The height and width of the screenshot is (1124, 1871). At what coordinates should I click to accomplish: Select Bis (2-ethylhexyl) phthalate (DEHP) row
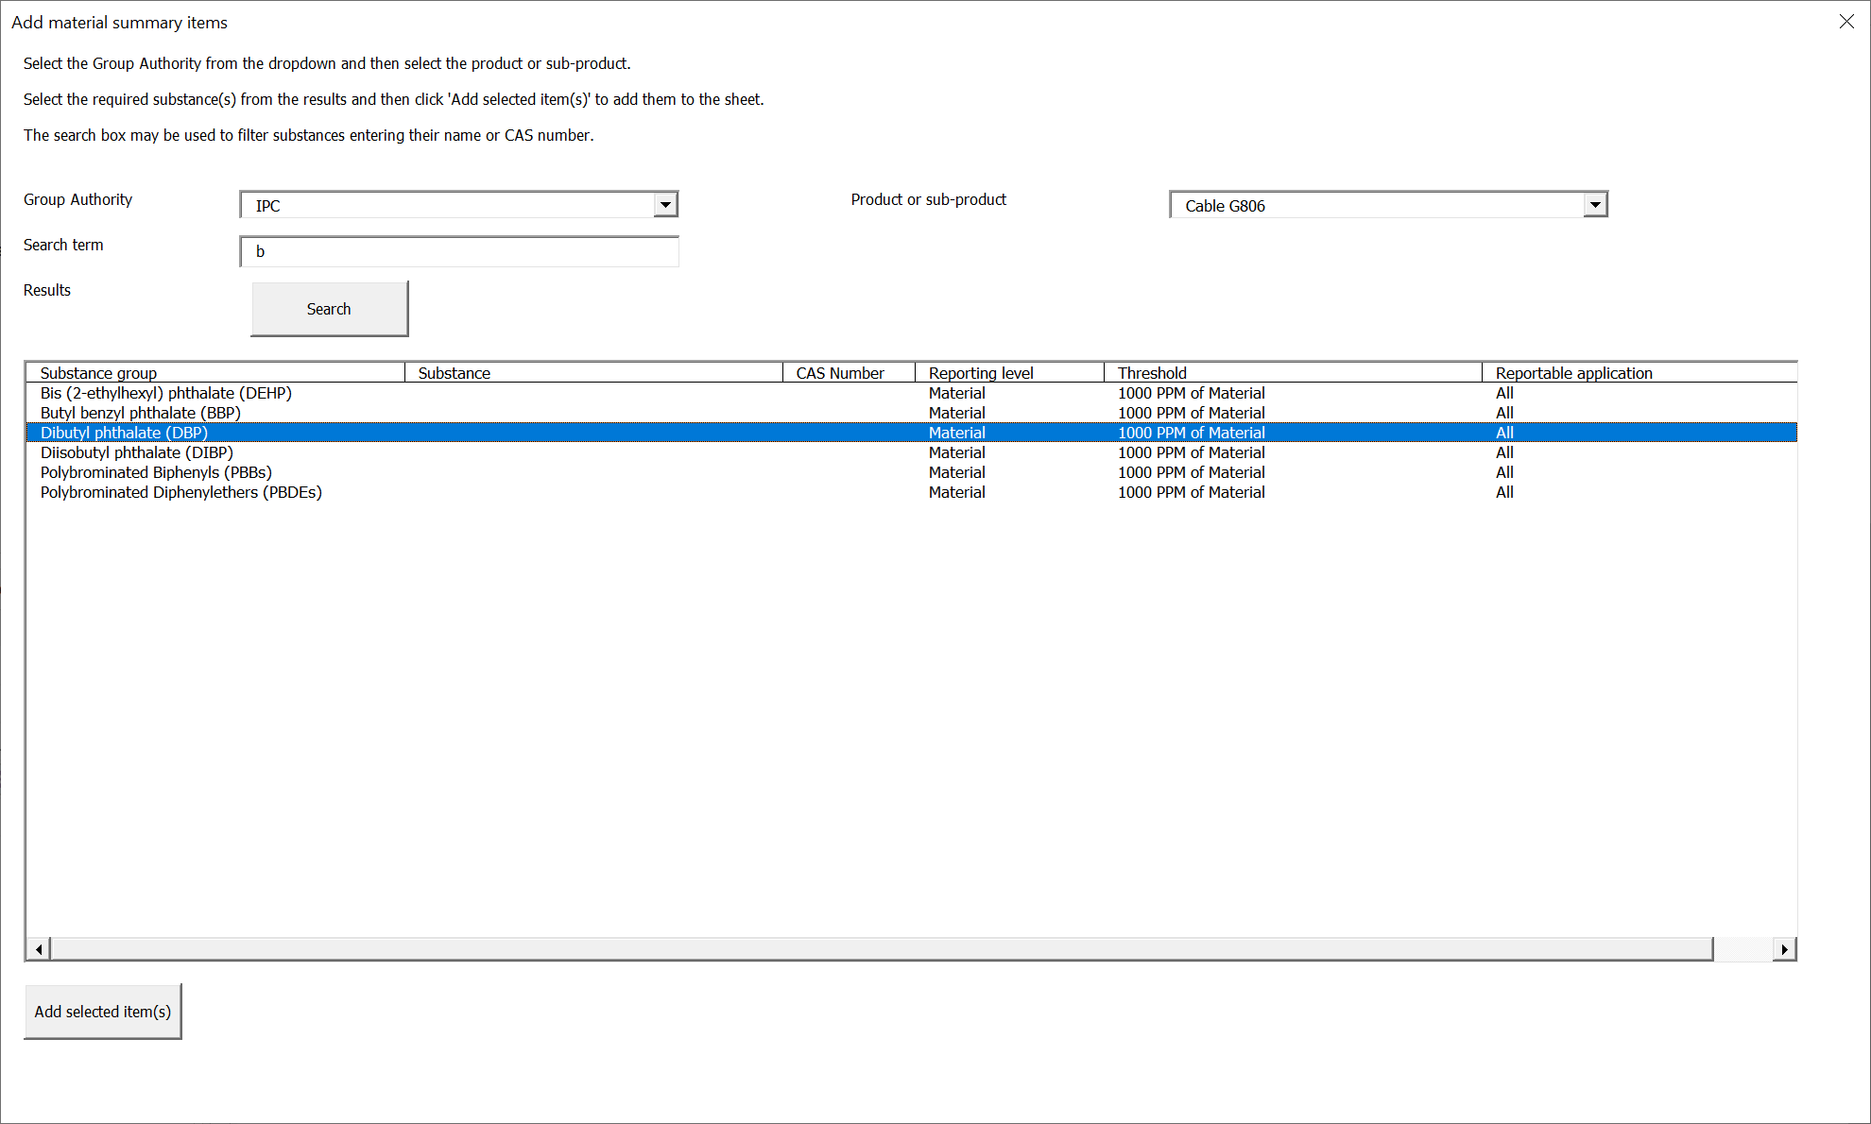pos(166,393)
